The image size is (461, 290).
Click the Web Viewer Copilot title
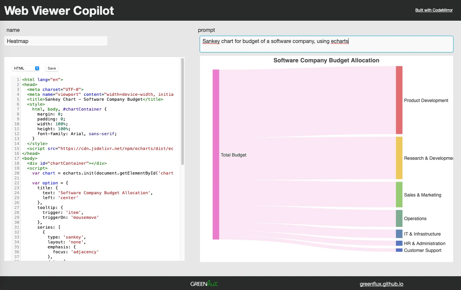(59, 10)
